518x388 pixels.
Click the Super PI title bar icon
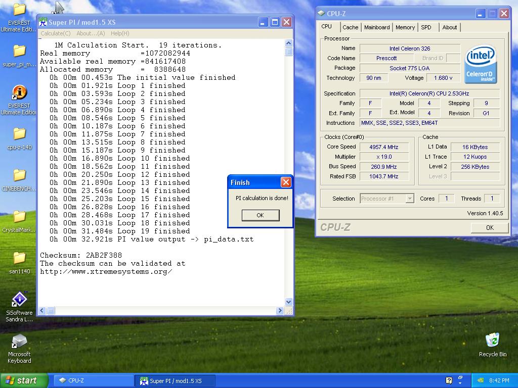pyautogui.click(x=43, y=22)
